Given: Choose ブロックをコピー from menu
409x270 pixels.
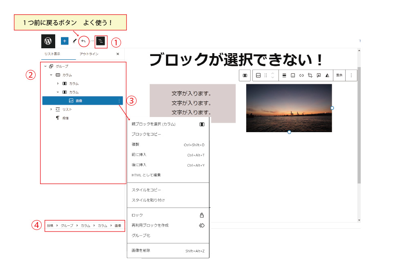Looking at the screenshot, I should [x=168, y=134].
